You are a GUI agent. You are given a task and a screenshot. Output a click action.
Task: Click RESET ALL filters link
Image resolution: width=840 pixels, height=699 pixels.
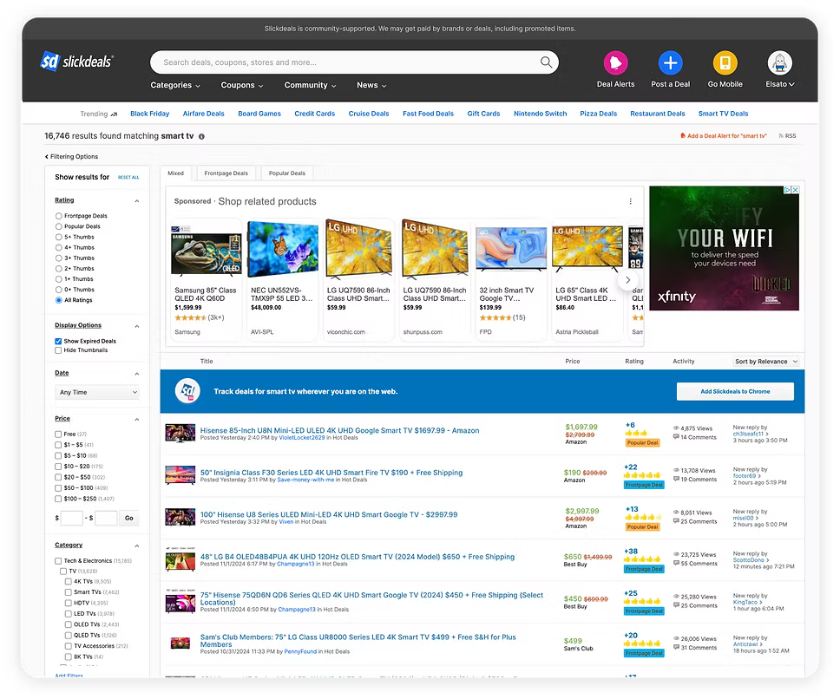click(x=128, y=177)
